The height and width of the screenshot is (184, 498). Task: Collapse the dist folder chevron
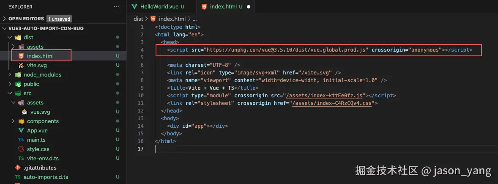pyautogui.click(x=10, y=38)
